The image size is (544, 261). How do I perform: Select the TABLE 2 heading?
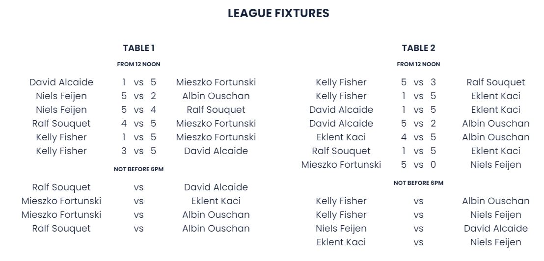(x=418, y=48)
